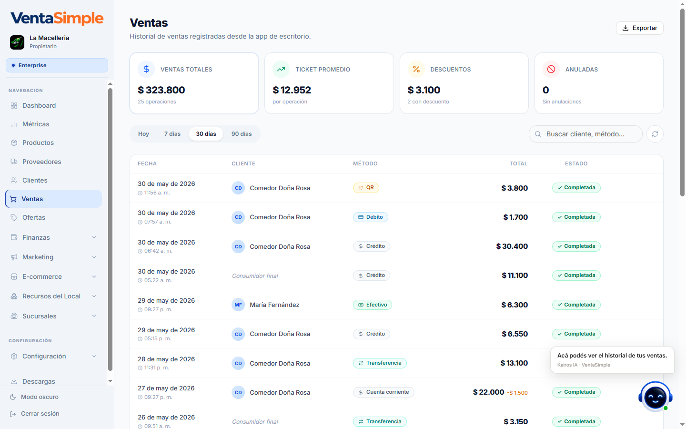Click the Anuladas prohibited icon
Viewport: 686px width, 429px height.
tap(551, 69)
